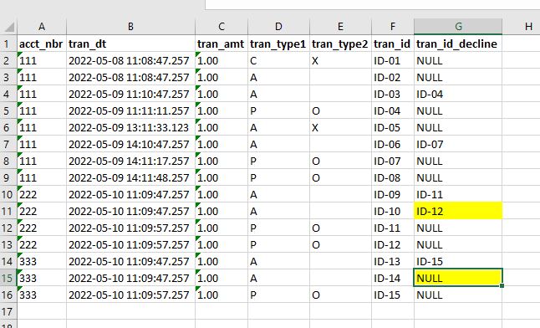
Task: Click acct_nbr cell 333 in row 14
Action: coord(42,261)
